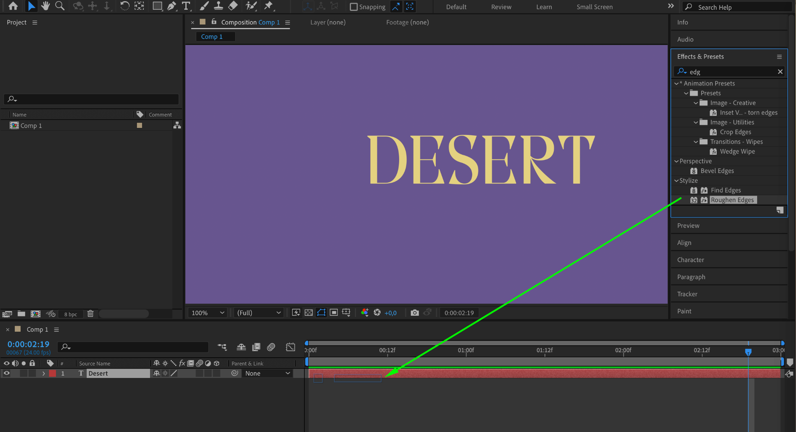Image resolution: width=796 pixels, height=432 pixels.
Task: Select the Horizontal Type tool
Action: [186, 6]
